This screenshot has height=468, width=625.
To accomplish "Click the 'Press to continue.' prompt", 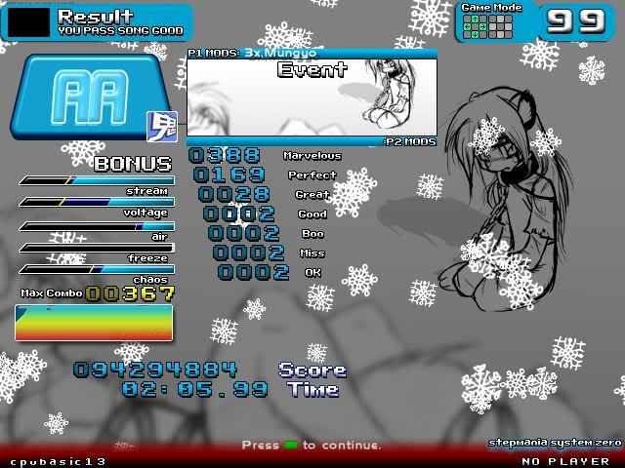I will (311, 445).
